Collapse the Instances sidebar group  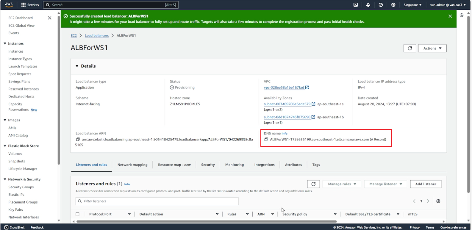click(5, 43)
